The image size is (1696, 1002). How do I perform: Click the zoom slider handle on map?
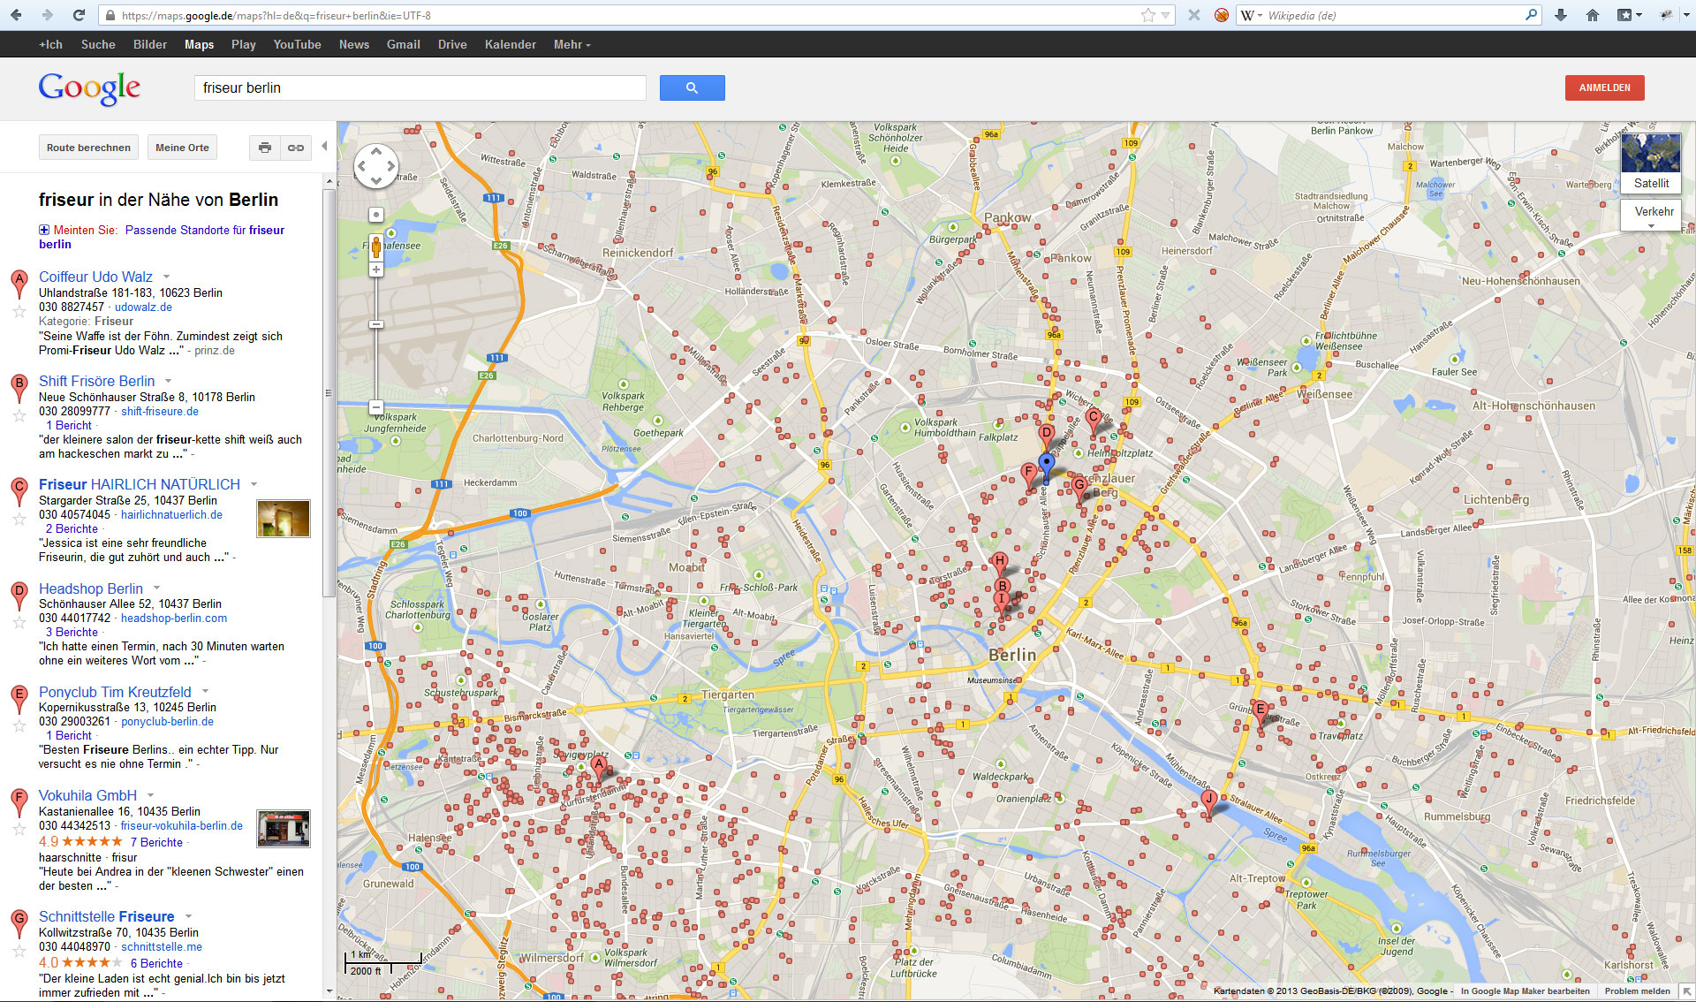[x=375, y=324]
